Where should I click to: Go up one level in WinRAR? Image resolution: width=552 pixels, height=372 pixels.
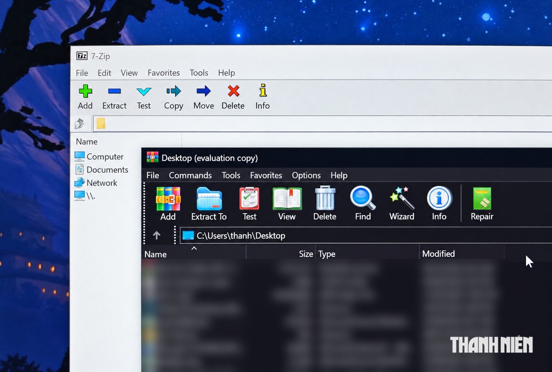(x=157, y=236)
